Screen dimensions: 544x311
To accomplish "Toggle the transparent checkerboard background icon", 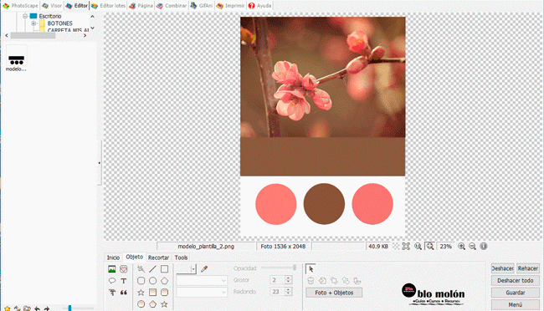I will point(396,246).
